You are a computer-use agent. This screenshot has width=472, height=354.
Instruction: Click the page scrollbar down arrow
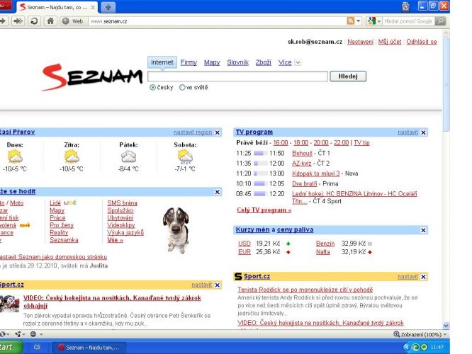(x=446, y=326)
